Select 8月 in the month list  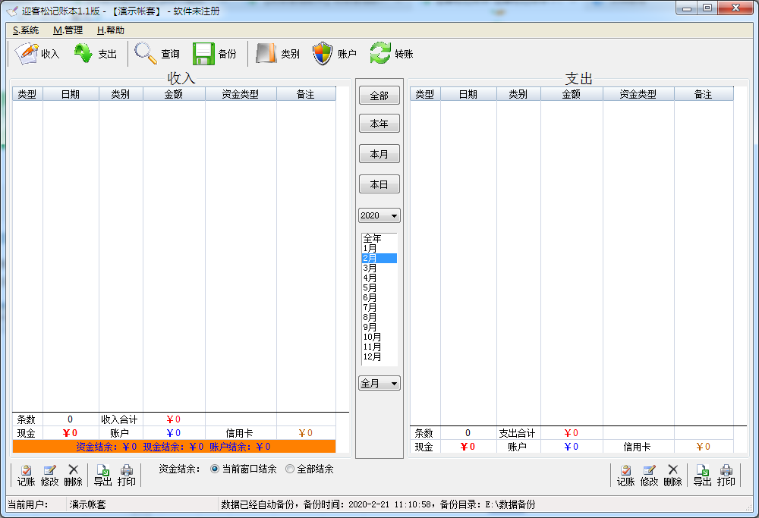coord(379,317)
